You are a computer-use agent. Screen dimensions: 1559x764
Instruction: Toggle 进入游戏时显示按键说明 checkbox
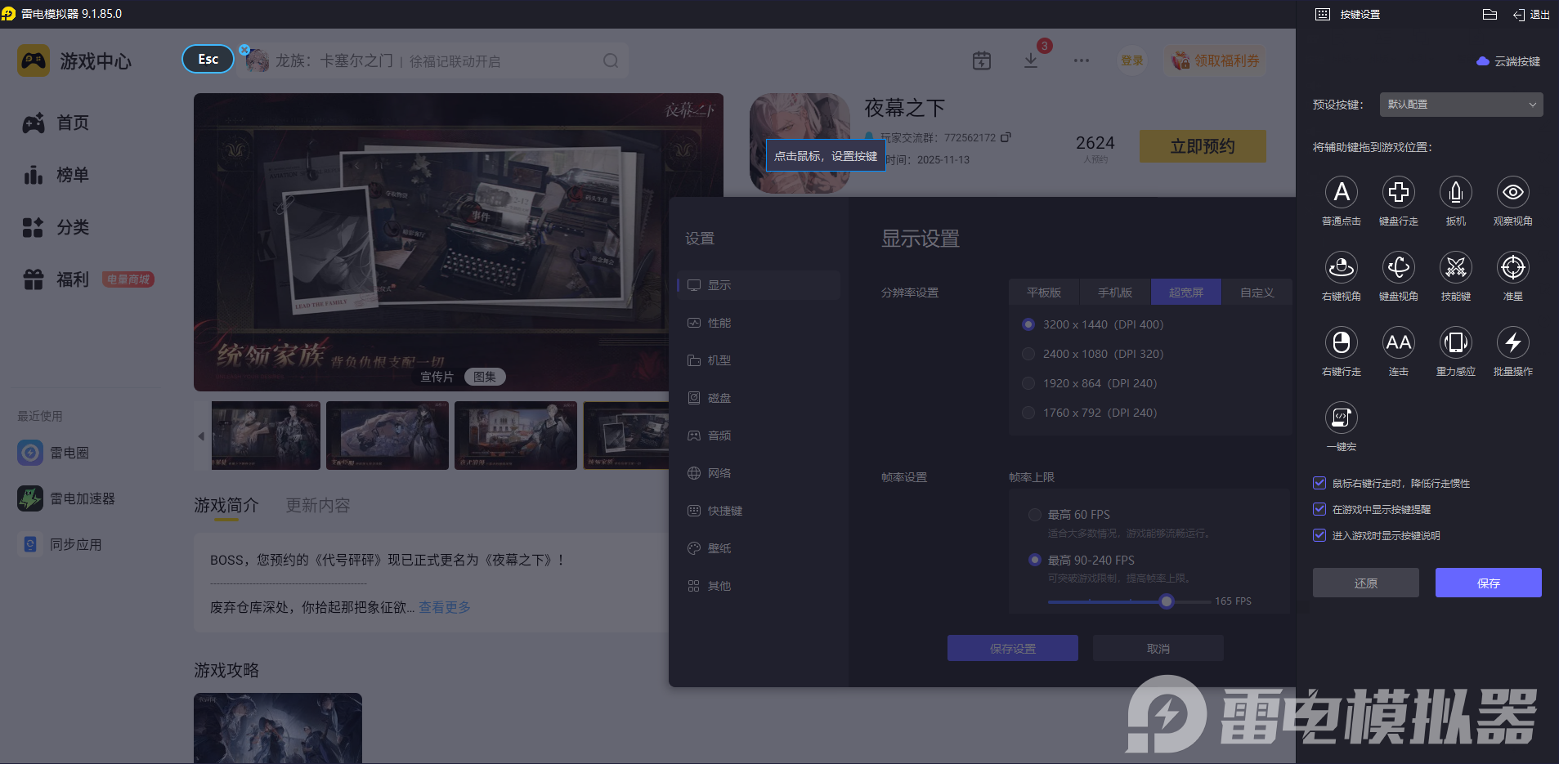point(1319,535)
